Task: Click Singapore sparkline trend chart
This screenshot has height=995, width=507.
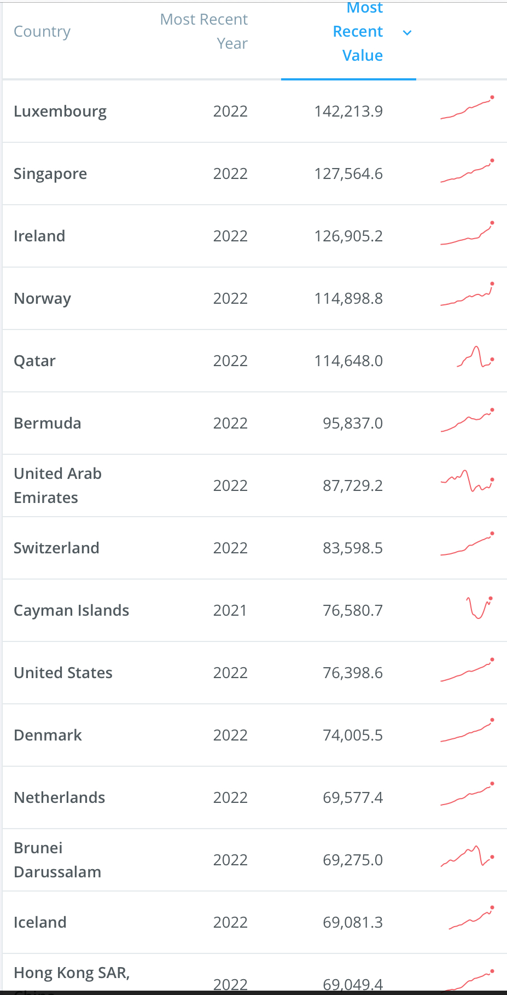Action: [467, 171]
